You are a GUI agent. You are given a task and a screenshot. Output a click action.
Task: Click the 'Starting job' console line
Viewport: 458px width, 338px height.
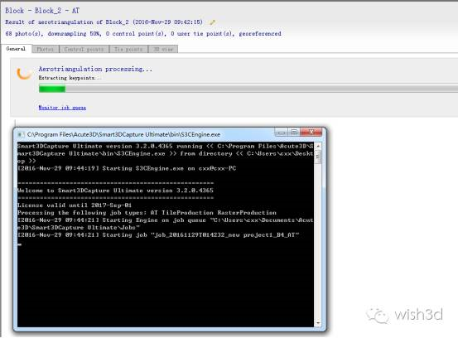(x=158, y=235)
